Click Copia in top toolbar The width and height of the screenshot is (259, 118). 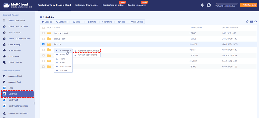tap(121, 22)
